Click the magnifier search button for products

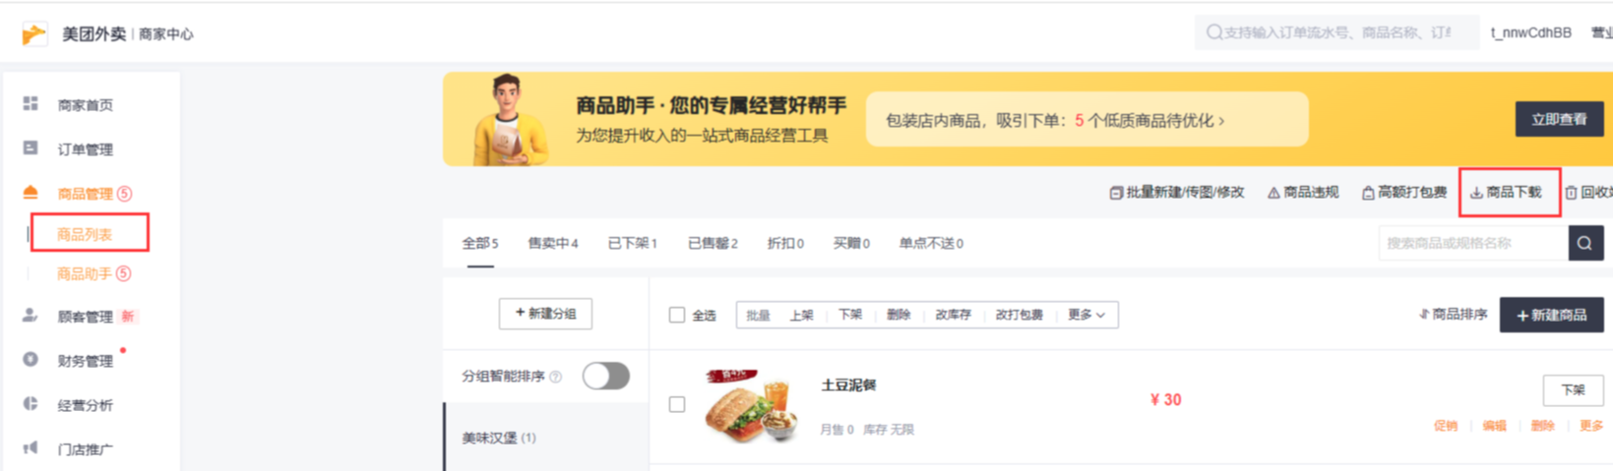[x=1584, y=243]
